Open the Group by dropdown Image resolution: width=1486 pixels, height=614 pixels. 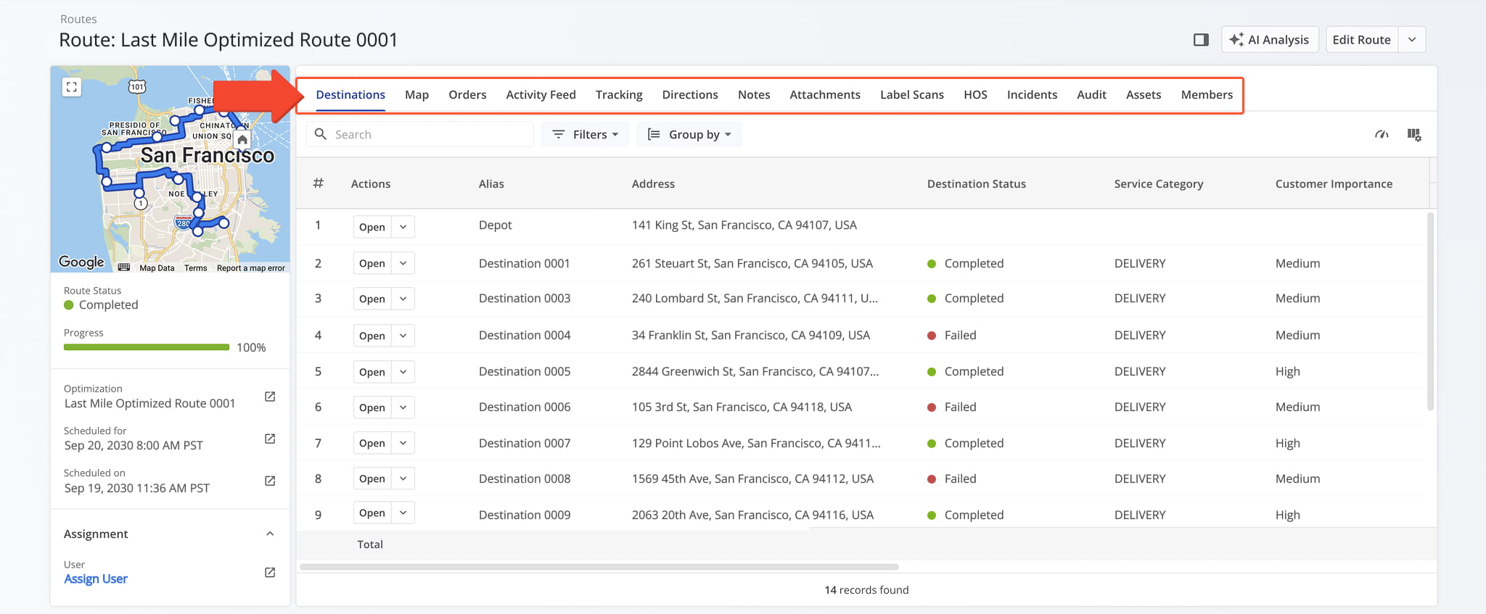(689, 134)
